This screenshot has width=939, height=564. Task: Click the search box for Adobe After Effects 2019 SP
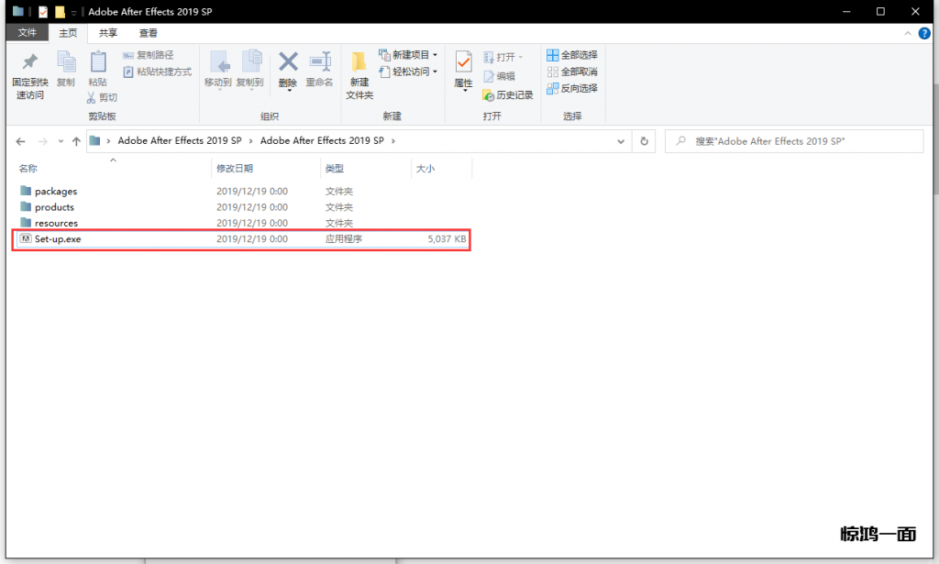pyautogui.click(x=794, y=141)
